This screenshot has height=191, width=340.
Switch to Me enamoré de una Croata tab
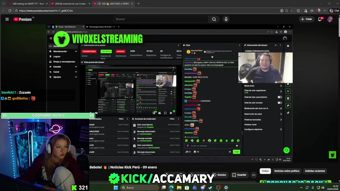pos(70,4)
